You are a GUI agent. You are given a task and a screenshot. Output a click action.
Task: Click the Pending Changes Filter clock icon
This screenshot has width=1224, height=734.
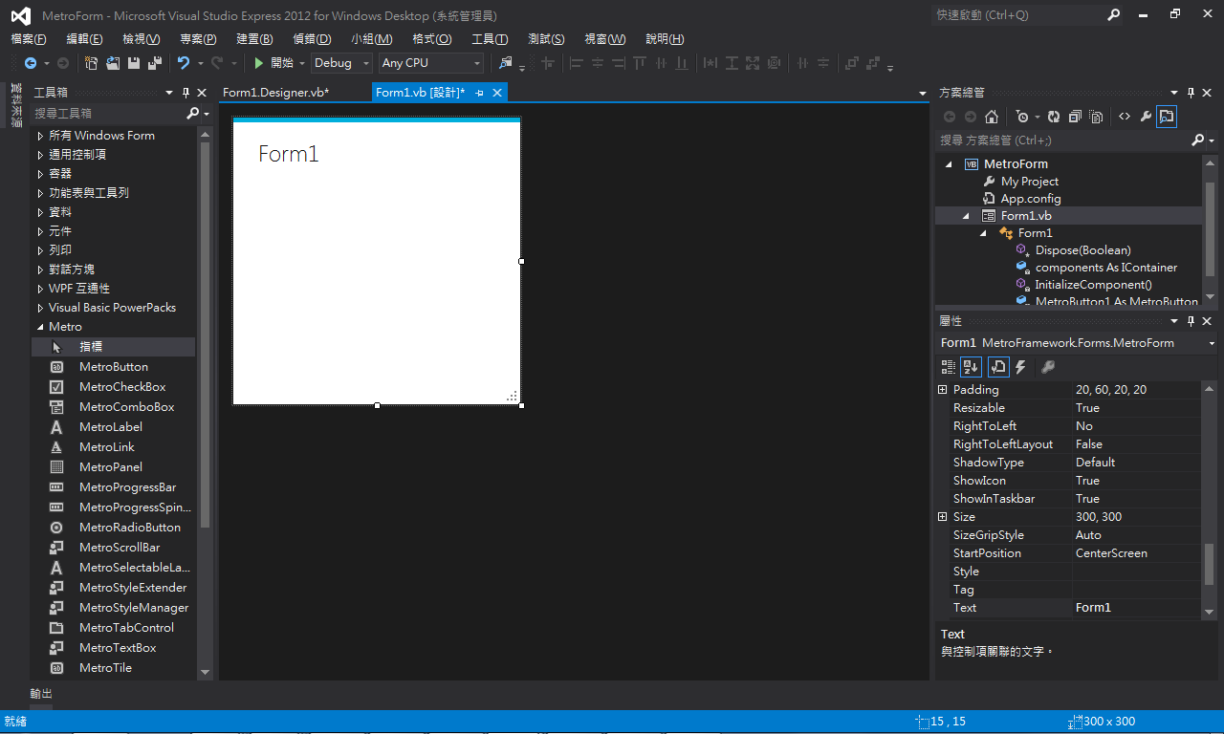click(1022, 117)
